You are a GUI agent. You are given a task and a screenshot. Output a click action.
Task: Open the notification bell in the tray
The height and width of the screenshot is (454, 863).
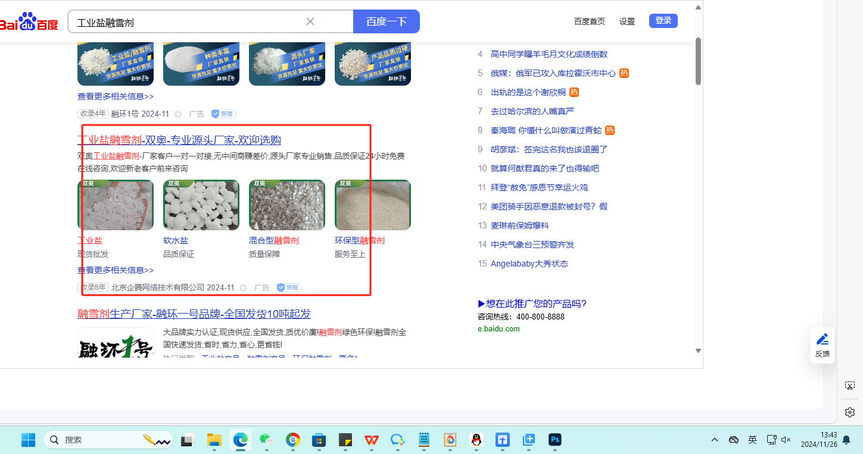(x=846, y=440)
